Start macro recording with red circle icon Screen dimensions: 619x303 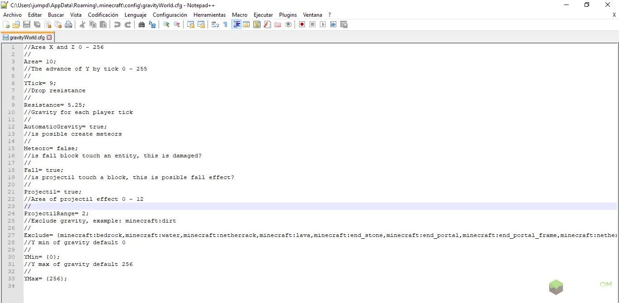(x=302, y=24)
